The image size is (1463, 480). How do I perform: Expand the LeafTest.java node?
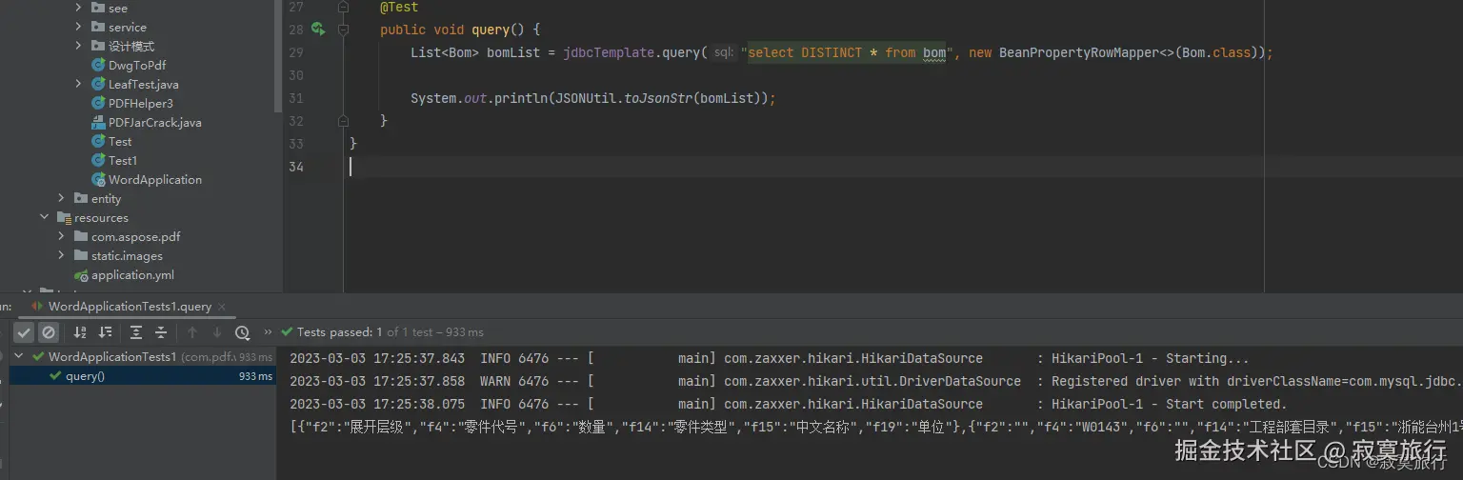[80, 84]
